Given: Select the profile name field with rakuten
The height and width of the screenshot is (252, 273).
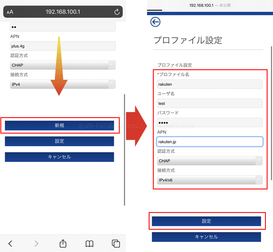Looking at the screenshot, I should [210, 84].
